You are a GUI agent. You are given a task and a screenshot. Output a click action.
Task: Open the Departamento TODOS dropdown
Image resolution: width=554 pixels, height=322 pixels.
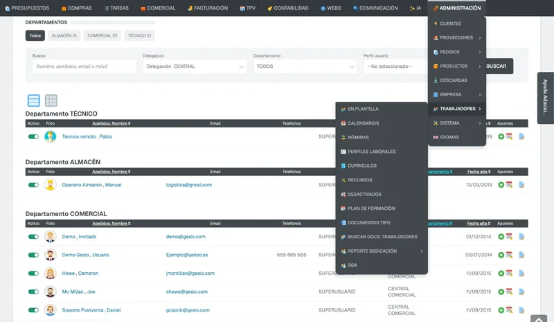305,66
